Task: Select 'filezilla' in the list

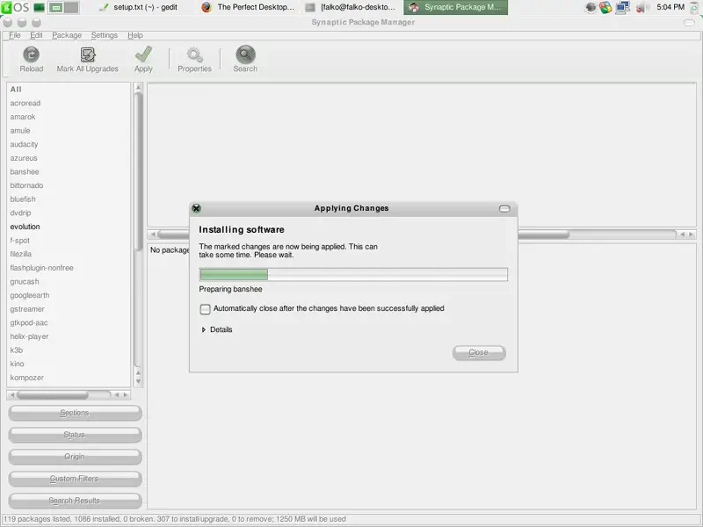Action: [69, 254]
